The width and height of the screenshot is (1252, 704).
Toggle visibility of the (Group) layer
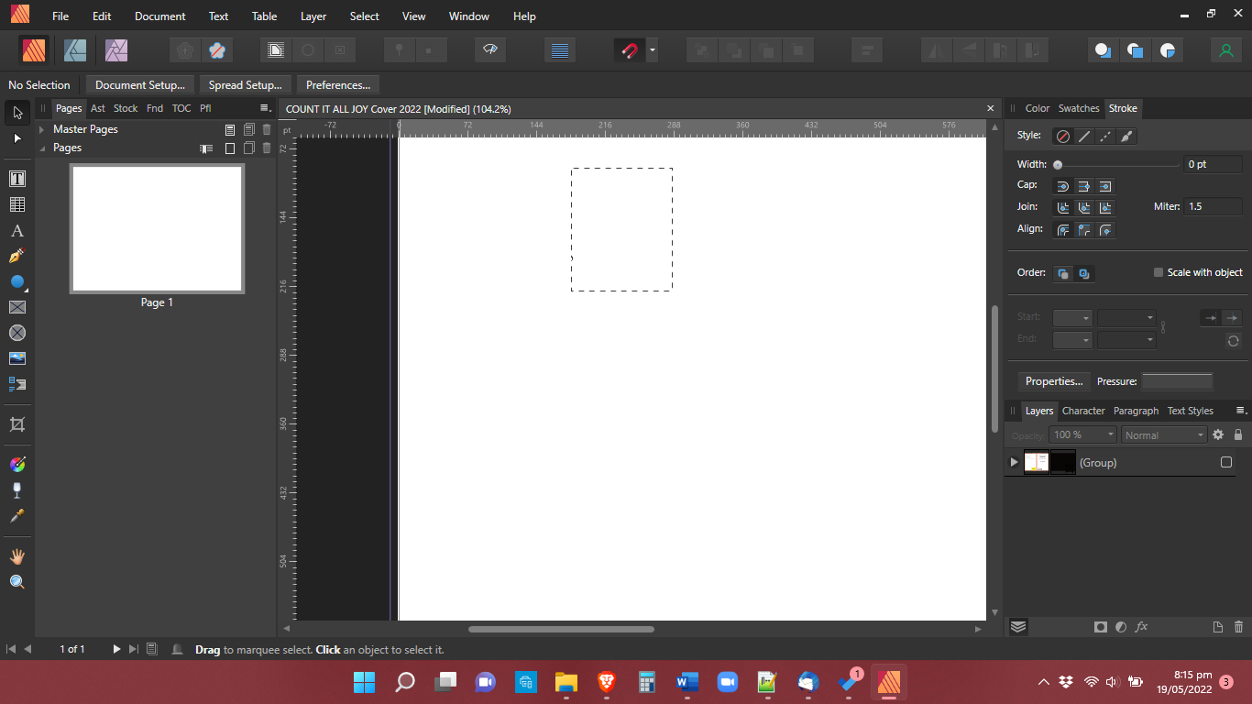[x=1226, y=463]
